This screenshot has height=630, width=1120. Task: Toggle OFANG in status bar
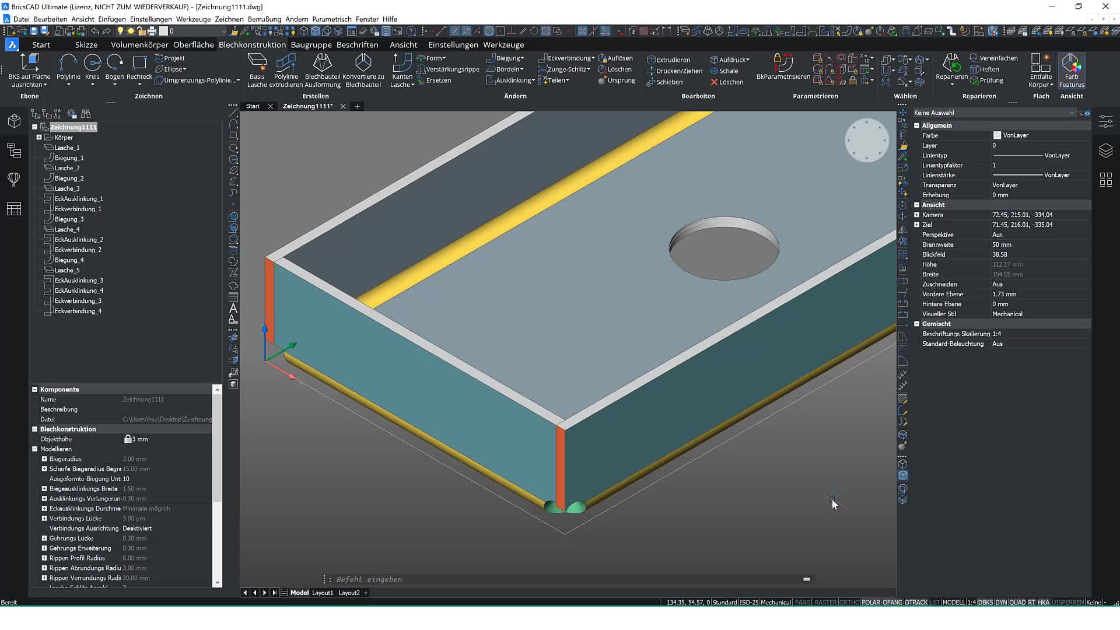click(892, 602)
